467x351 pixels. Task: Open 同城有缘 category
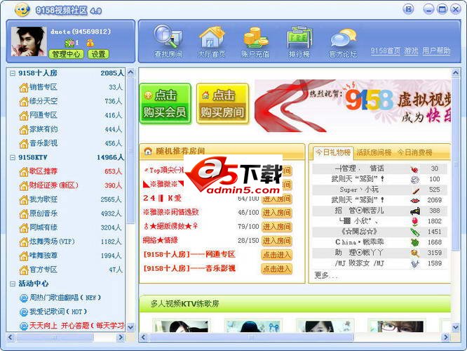[x=43, y=227]
